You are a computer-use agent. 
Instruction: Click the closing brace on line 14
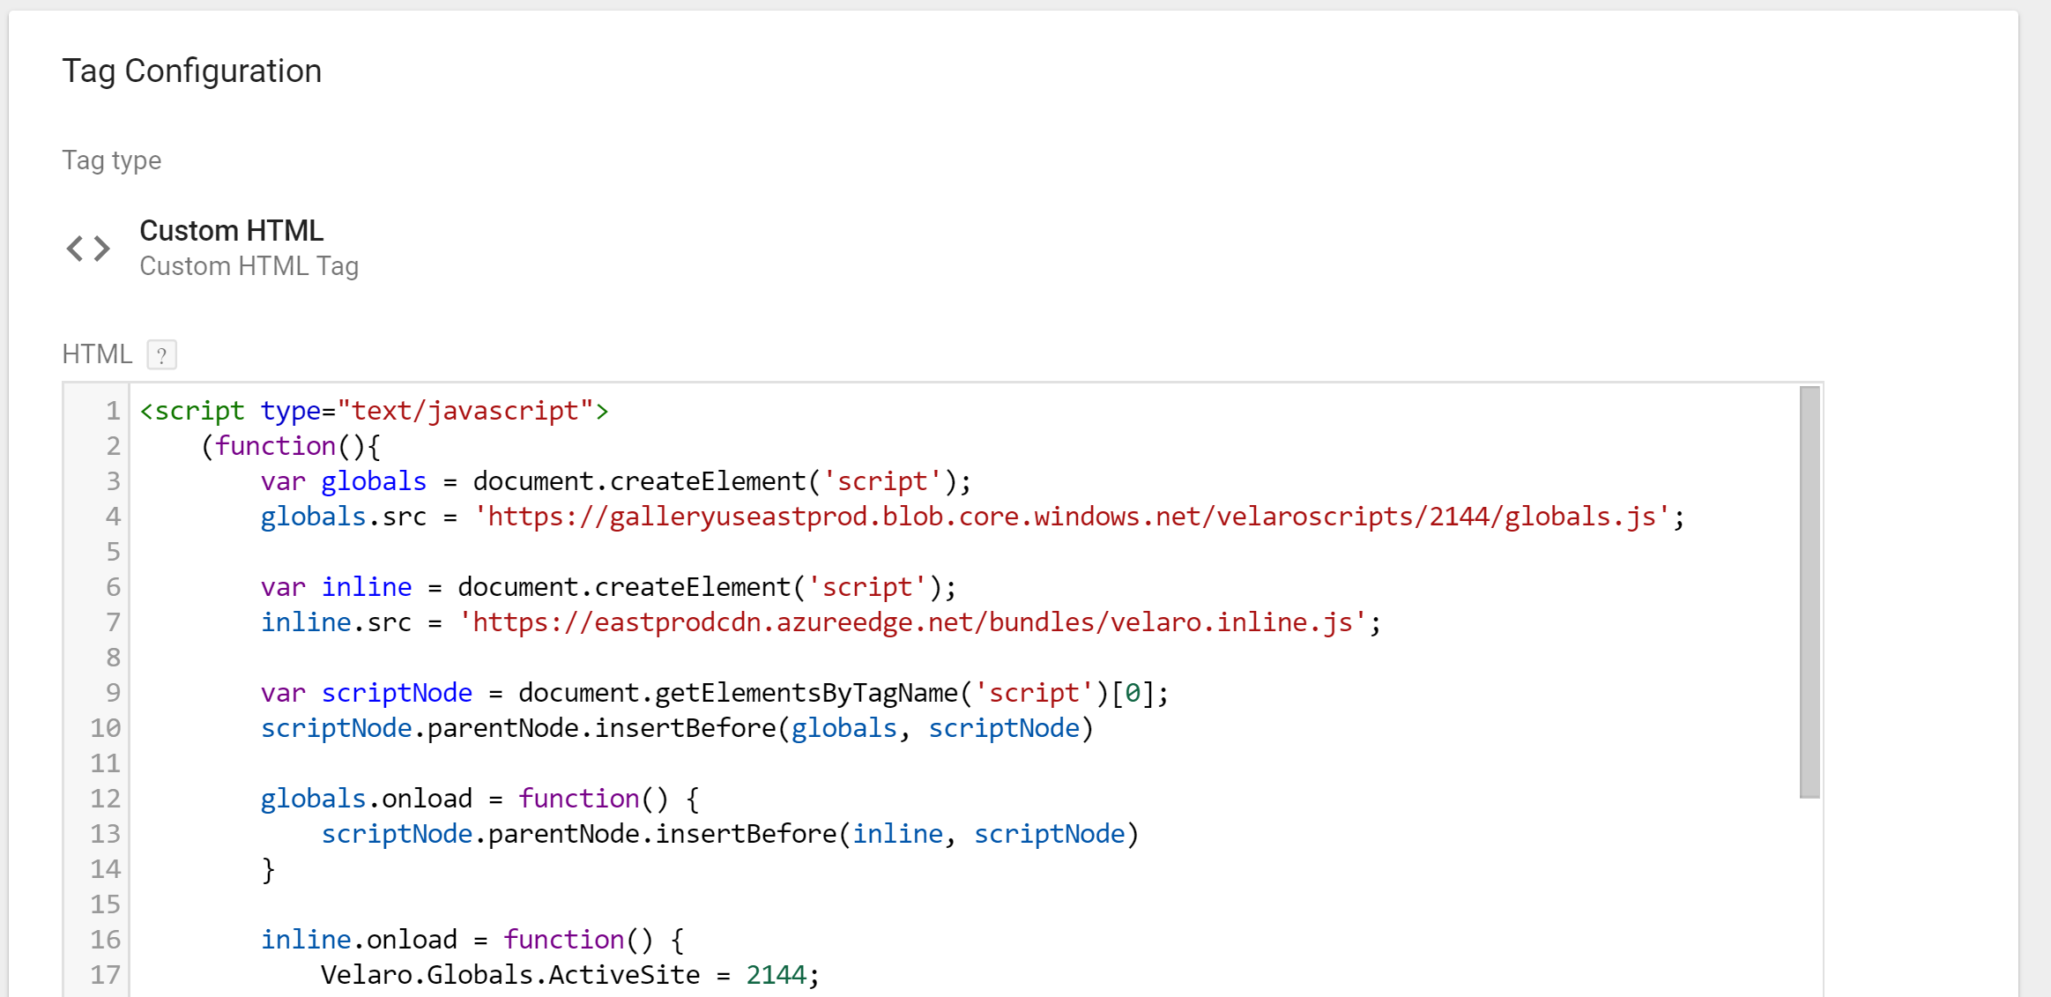point(268,869)
